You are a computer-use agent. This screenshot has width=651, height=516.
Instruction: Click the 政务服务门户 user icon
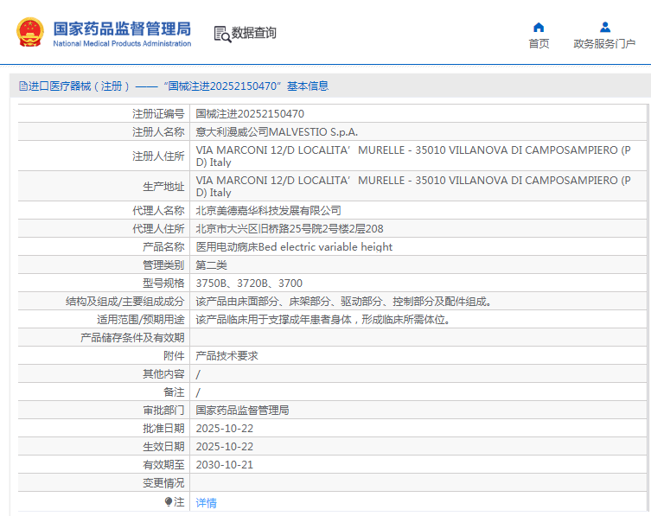click(605, 28)
